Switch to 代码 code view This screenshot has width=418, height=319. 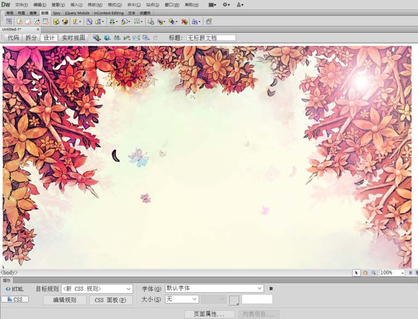pos(13,38)
